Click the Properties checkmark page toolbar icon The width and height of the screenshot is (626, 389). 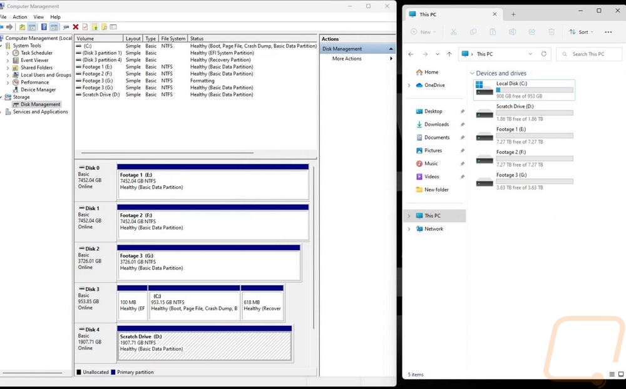click(85, 27)
